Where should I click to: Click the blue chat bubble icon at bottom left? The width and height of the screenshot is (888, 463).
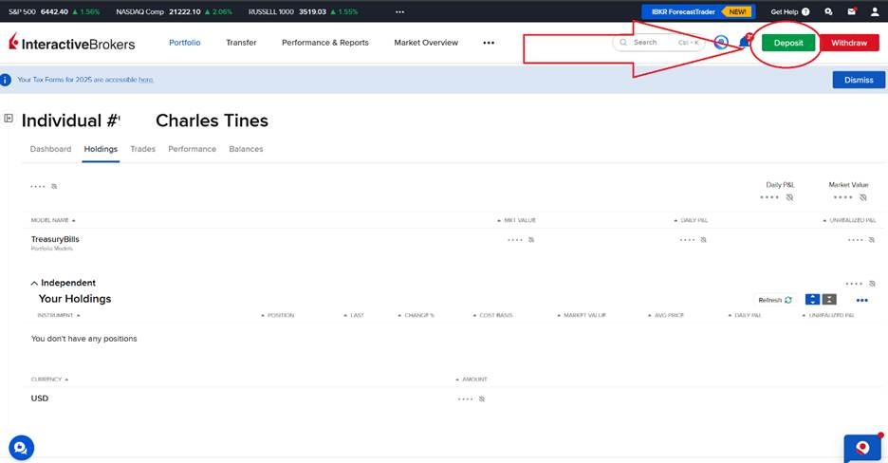click(21, 447)
